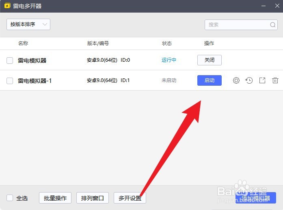Open 多开设置 button
Screen dimensions: 283x210
(130, 198)
